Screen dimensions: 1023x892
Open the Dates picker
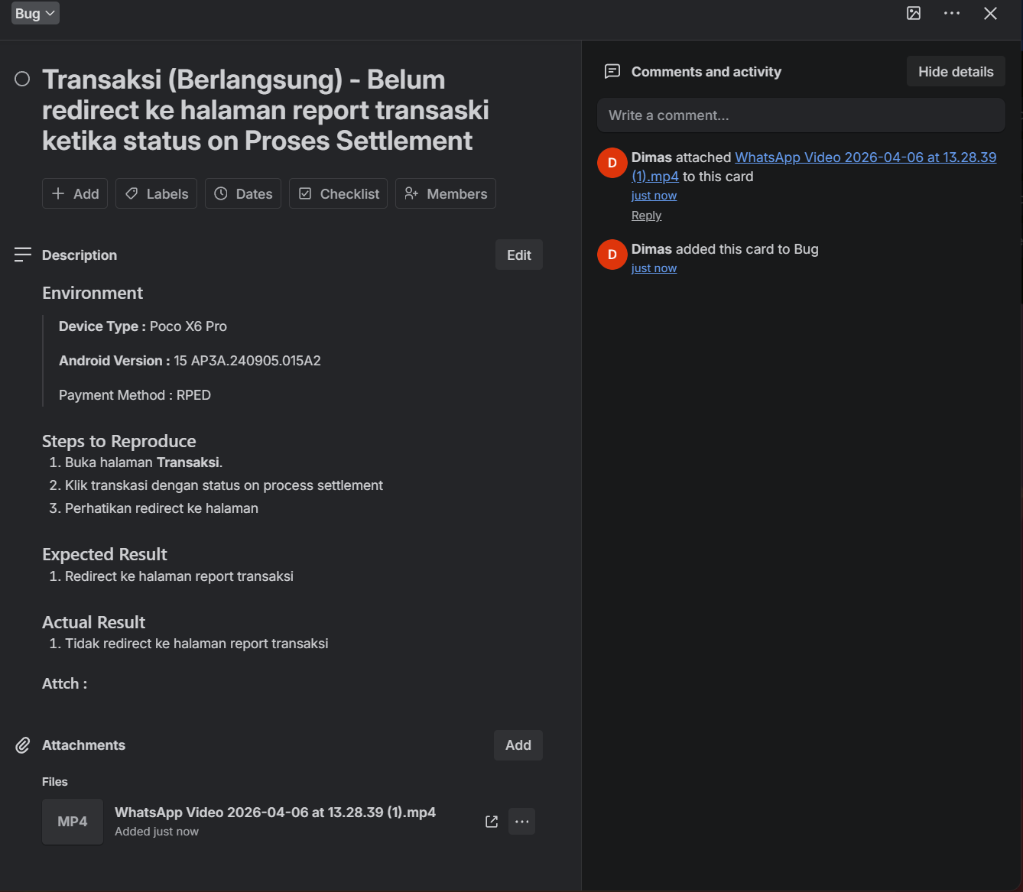(243, 193)
